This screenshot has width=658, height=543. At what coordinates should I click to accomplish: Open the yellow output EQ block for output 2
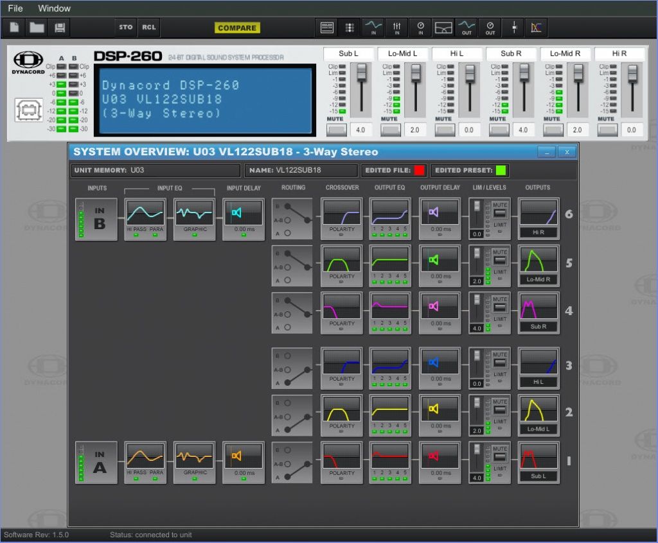tap(390, 415)
